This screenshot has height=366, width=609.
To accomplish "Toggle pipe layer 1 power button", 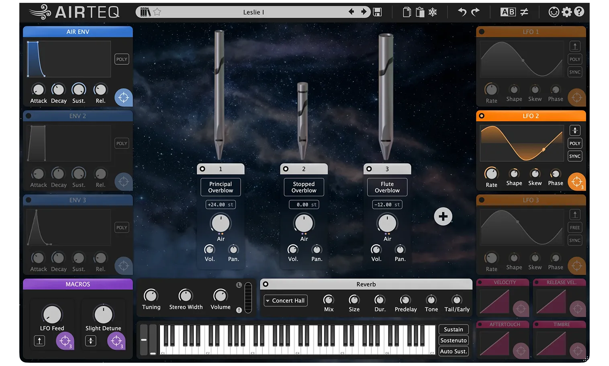I will [x=202, y=169].
